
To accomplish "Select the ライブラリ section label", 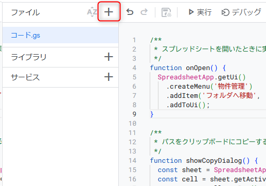I will (x=29, y=57).
